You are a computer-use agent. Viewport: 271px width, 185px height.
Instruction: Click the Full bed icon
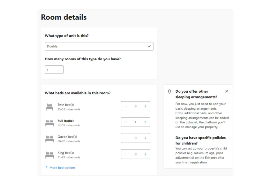[49, 123]
